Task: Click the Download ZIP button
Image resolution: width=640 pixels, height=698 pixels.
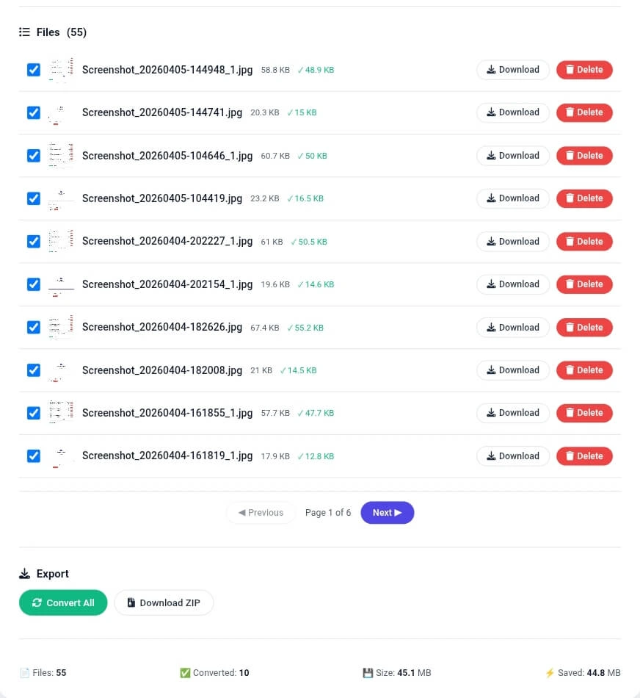Action: point(164,602)
